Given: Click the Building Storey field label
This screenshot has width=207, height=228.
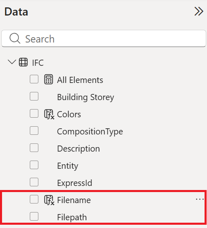Looking at the screenshot, I should coord(86,97).
